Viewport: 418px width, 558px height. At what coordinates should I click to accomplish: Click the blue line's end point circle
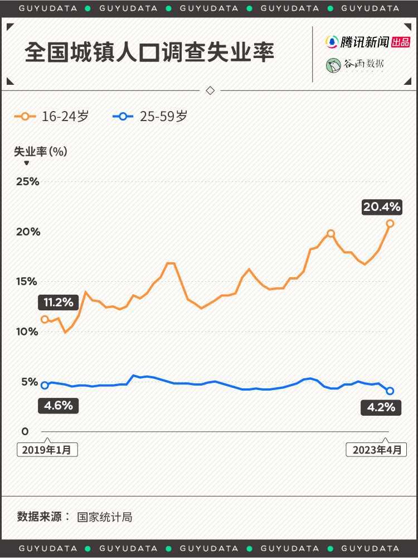(390, 391)
